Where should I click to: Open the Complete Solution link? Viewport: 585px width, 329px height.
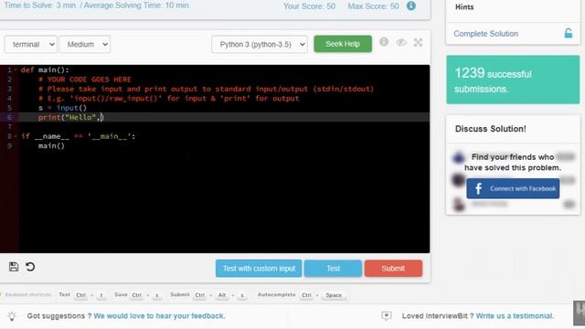(485, 34)
